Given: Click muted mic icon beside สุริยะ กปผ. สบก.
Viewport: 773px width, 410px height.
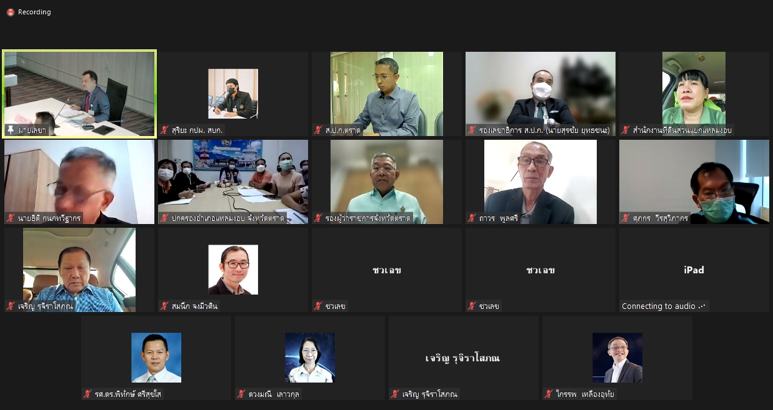Looking at the screenshot, I should pyautogui.click(x=165, y=130).
